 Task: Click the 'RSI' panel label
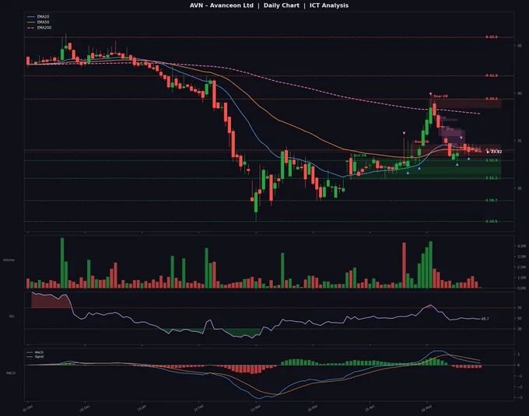12,316
